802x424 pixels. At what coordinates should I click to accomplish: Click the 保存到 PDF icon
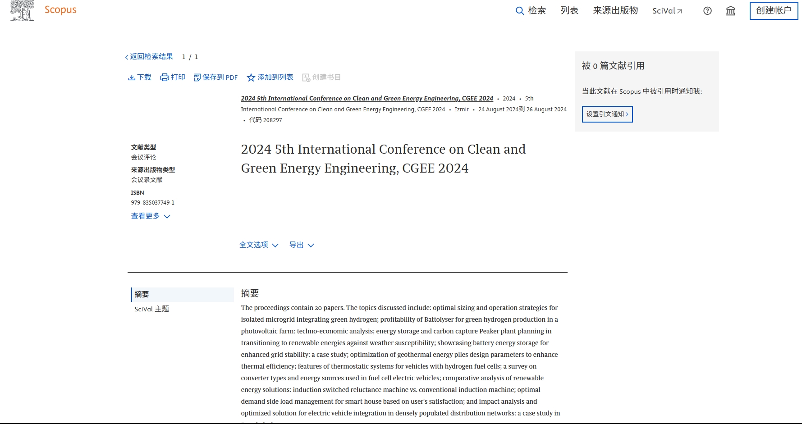point(197,78)
